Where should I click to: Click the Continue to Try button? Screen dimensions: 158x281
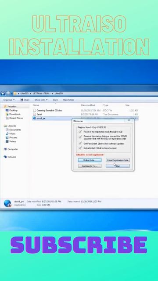click(90, 166)
